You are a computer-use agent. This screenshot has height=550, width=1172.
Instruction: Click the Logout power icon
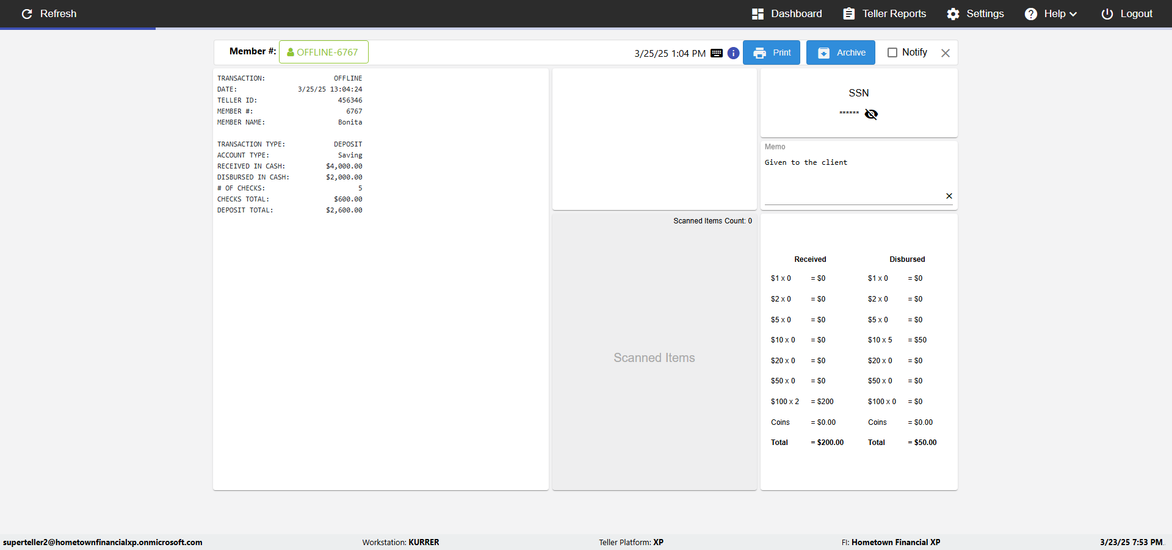click(x=1107, y=13)
